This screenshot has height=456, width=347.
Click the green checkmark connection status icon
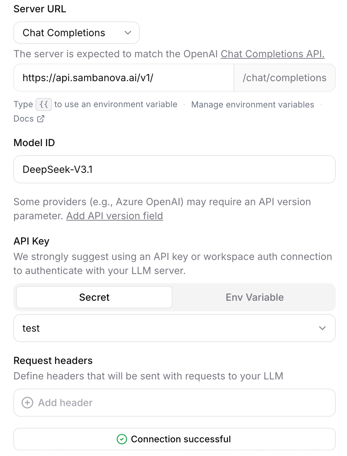(x=122, y=439)
